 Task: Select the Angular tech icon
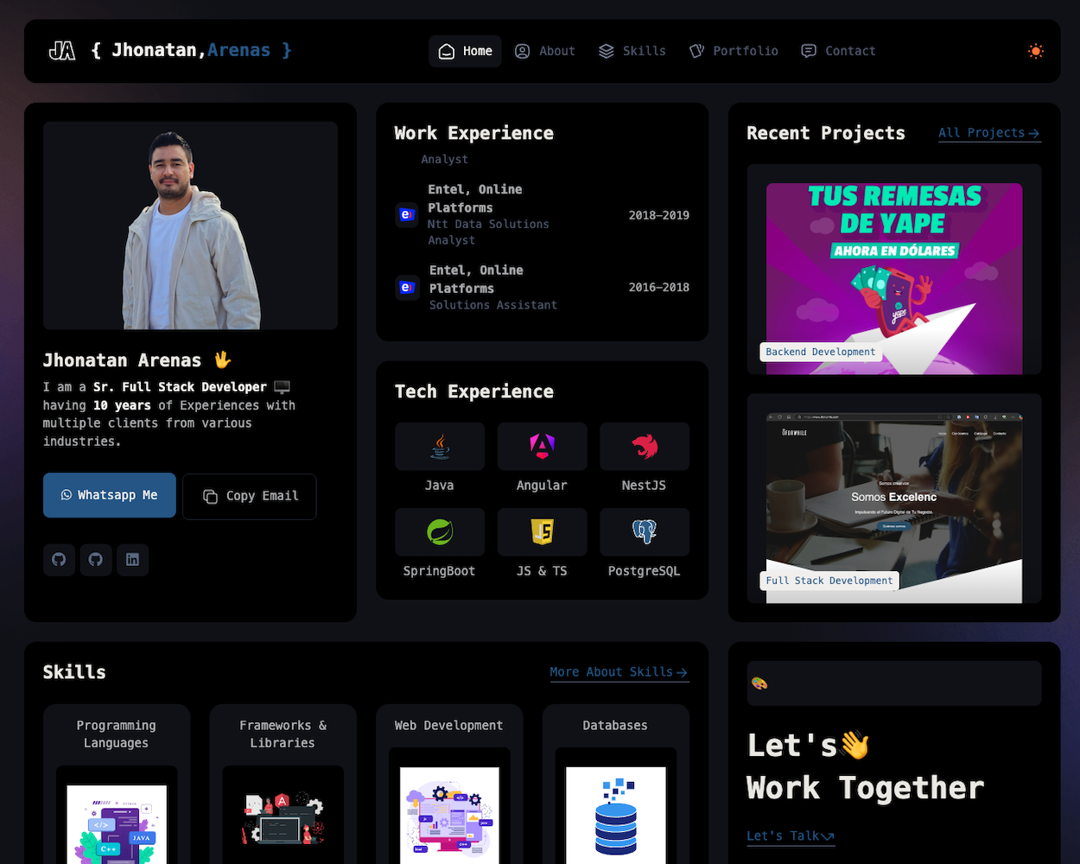tap(542, 446)
